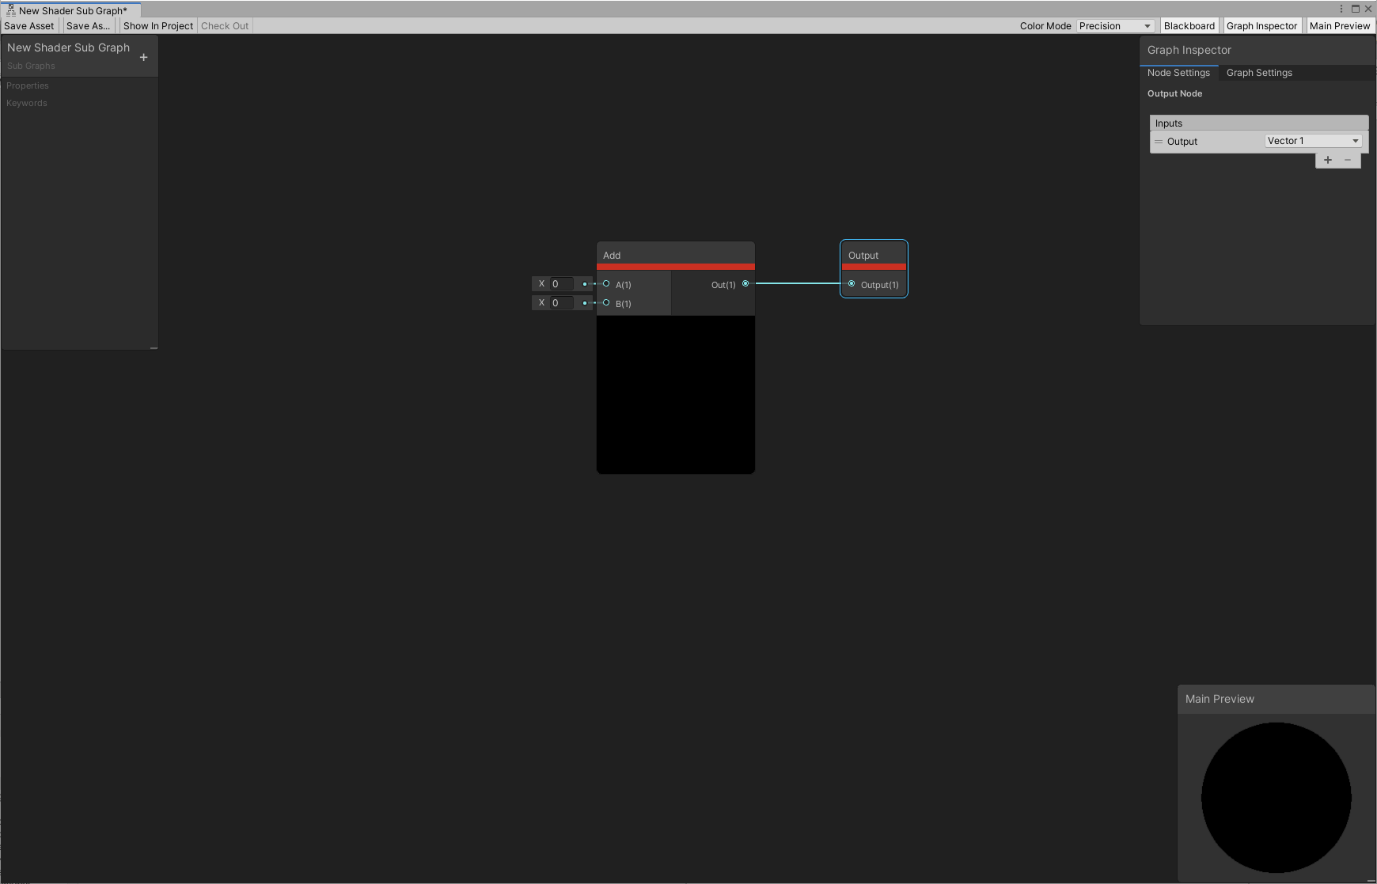Click the Save As... button

[x=88, y=26]
